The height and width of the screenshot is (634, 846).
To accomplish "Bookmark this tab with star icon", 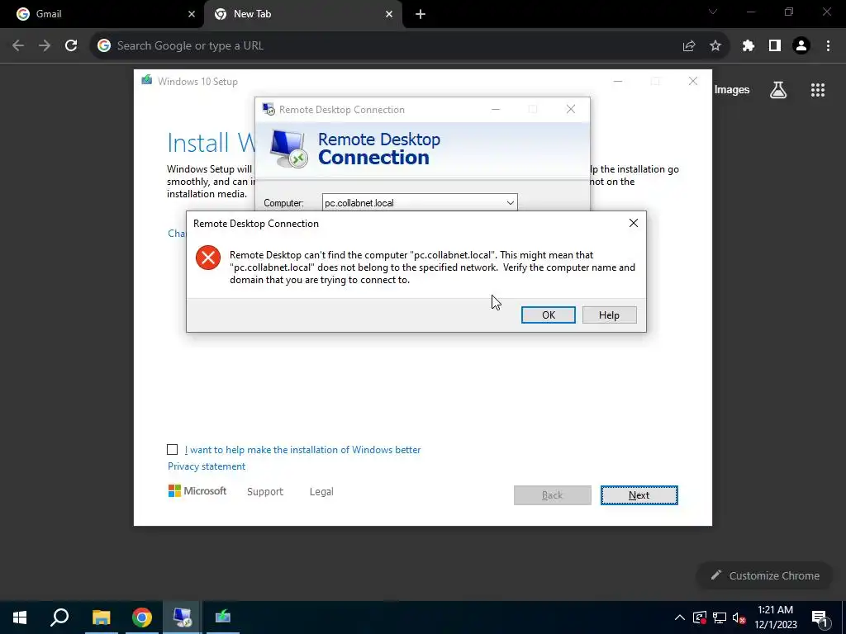I will coord(715,46).
